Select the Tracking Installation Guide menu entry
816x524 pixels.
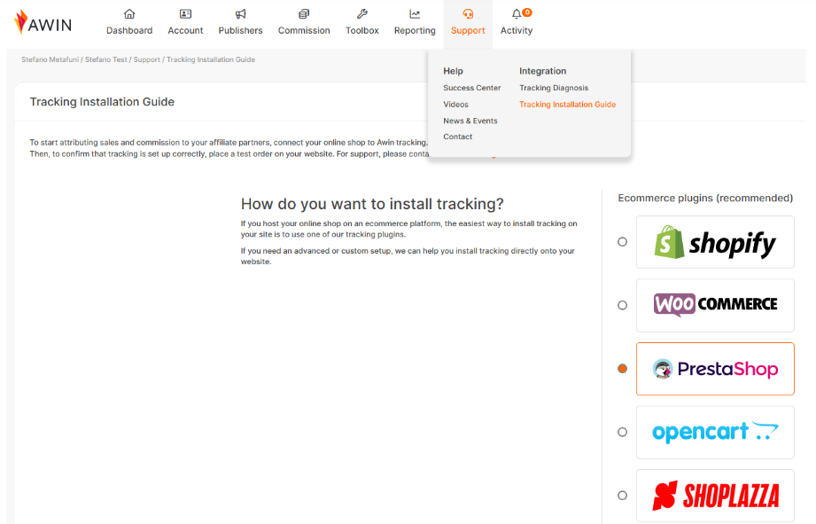(568, 104)
